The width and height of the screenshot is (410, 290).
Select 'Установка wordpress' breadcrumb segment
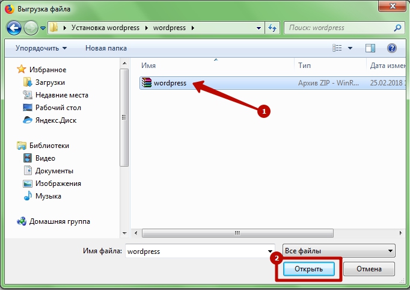105,28
